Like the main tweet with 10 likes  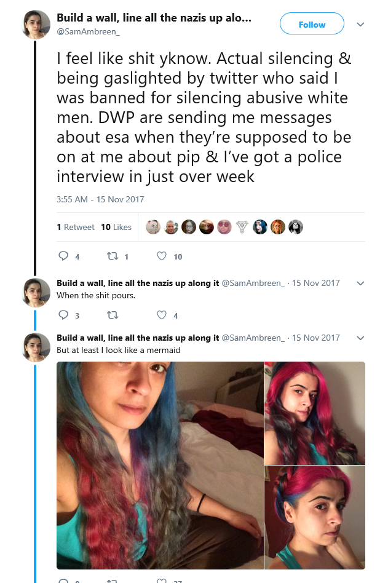pyautogui.click(x=162, y=256)
